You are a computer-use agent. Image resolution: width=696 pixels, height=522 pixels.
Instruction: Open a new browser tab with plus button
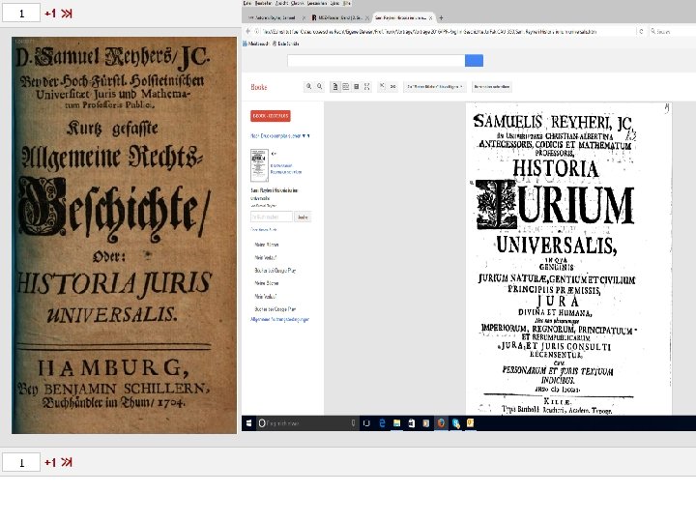[x=441, y=17]
